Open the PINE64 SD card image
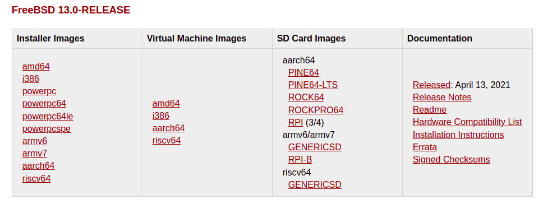The width and height of the screenshot is (543, 208). (303, 73)
